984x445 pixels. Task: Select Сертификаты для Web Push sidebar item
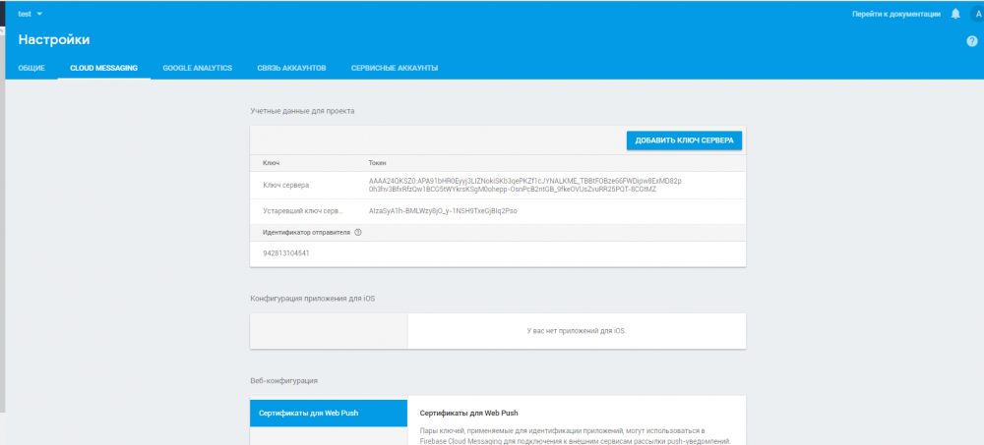329,413
